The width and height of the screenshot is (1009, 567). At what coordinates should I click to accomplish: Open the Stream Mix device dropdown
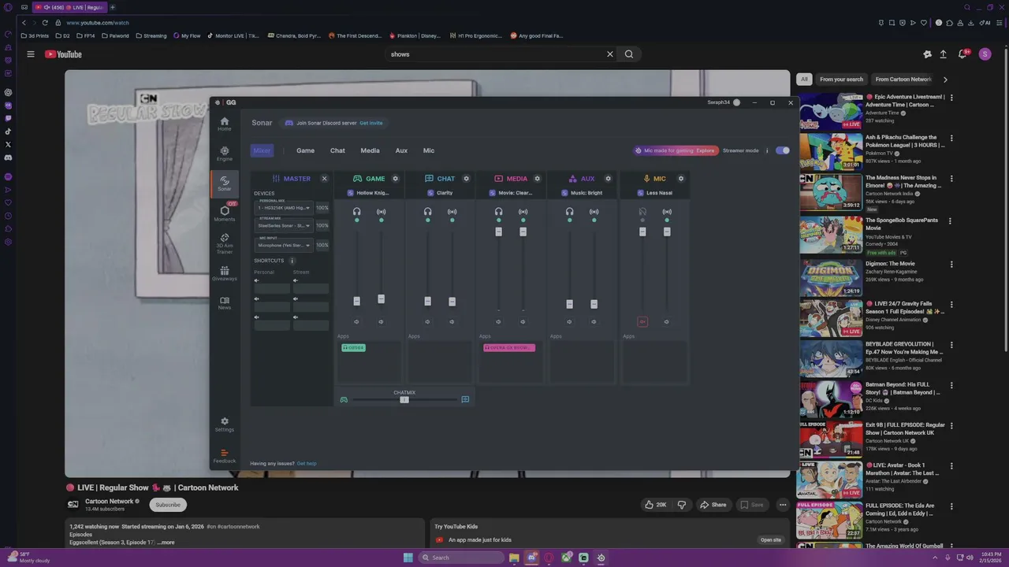[284, 226]
